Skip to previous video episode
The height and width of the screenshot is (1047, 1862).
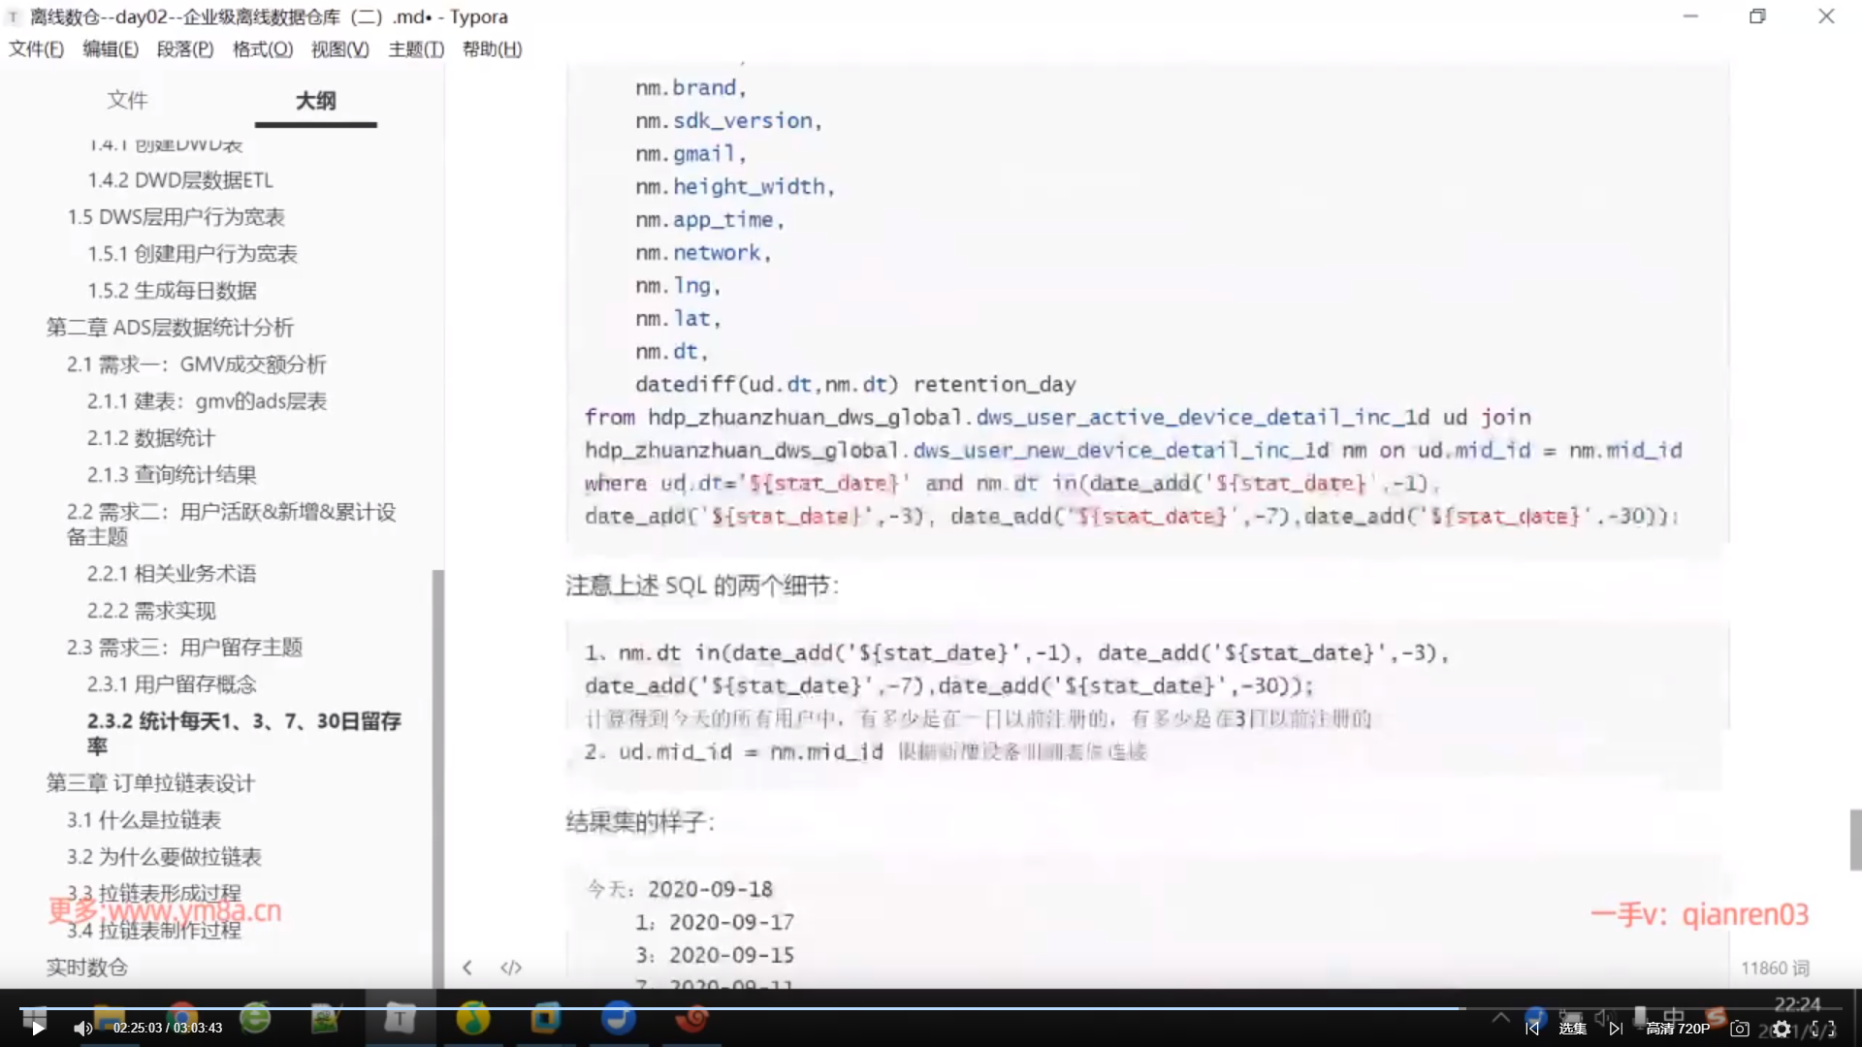click(x=1532, y=1029)
